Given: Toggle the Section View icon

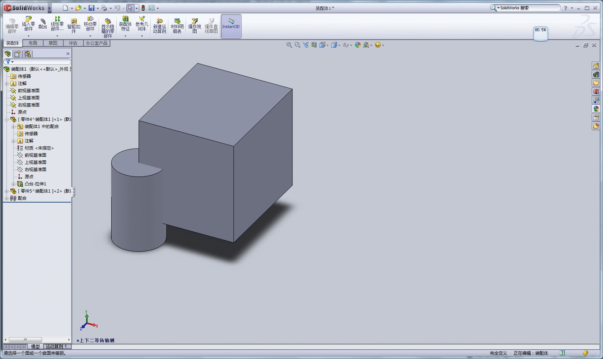Looking at the screenshot, I should 314,45.
